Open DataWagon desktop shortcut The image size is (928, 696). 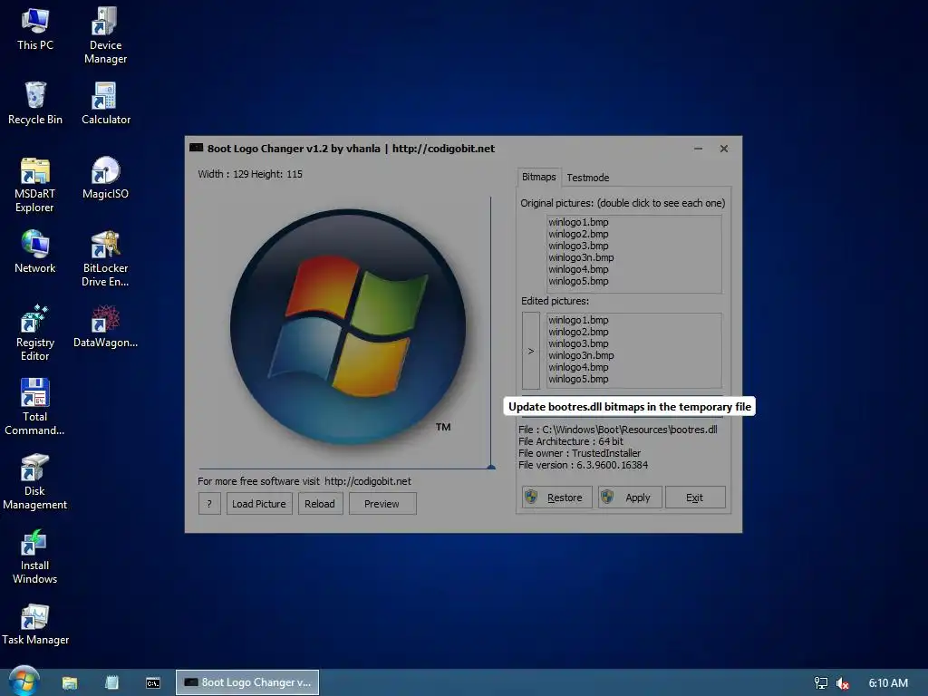(105, 326)
